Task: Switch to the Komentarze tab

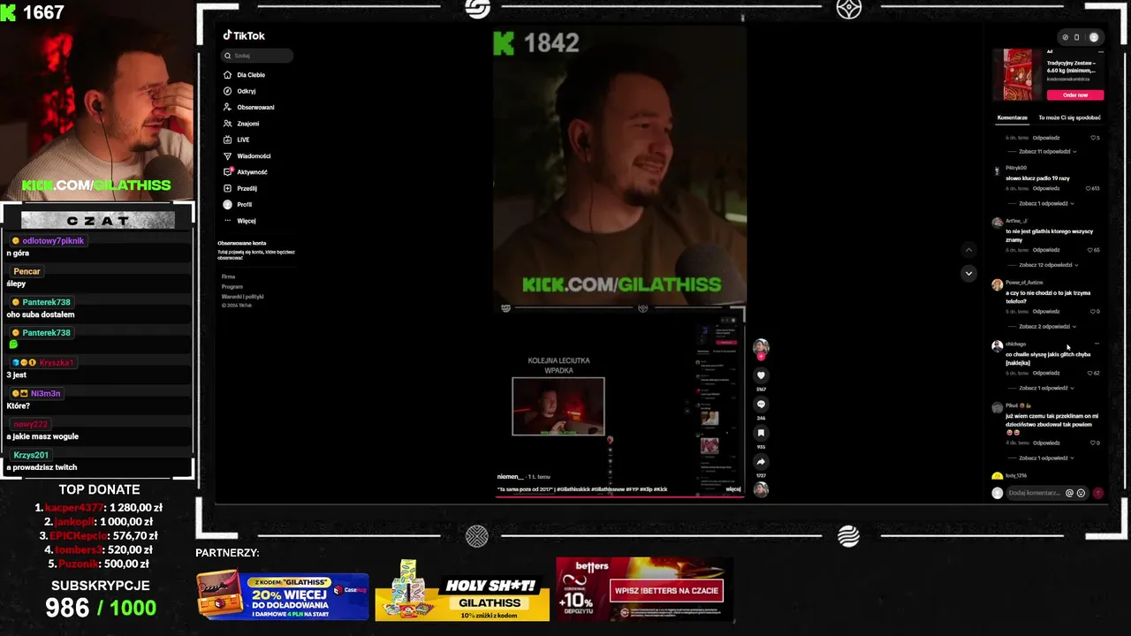Action: coord(1012,117)
